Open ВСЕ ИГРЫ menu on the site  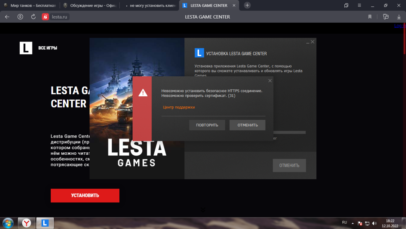click(x=48, y=48)
